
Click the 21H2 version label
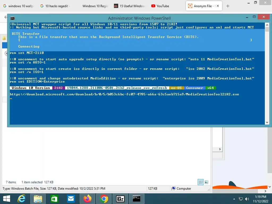58,88
